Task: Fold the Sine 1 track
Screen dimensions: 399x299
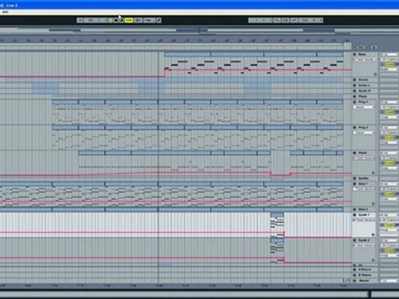Action: (355, 184)
